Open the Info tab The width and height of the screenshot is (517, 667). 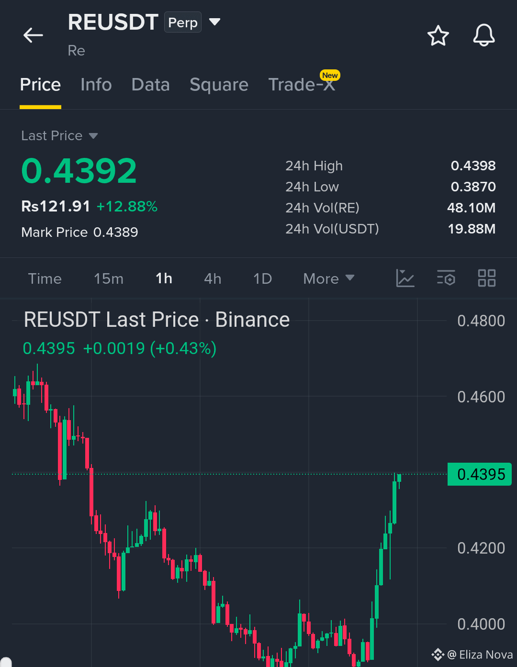pos(96,85)
